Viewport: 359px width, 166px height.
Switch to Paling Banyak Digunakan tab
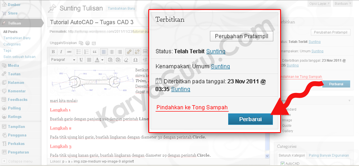pos(329,155)
